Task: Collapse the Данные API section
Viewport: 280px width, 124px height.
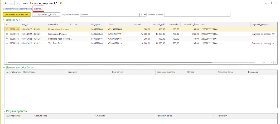Action: 4,20
